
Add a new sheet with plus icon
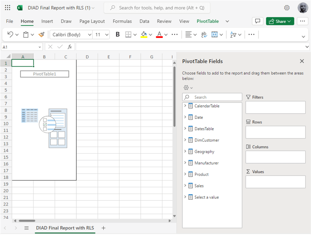pyautogui.click(x=103, y=228)
